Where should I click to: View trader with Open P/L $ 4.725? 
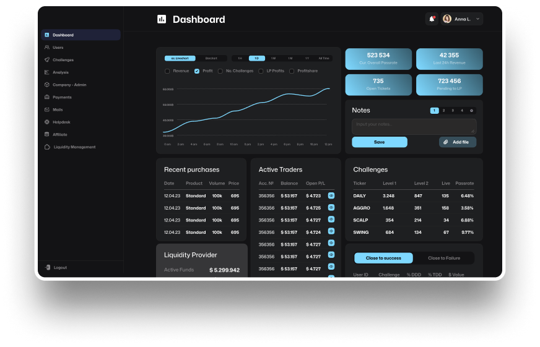click(x=331, y=207)
